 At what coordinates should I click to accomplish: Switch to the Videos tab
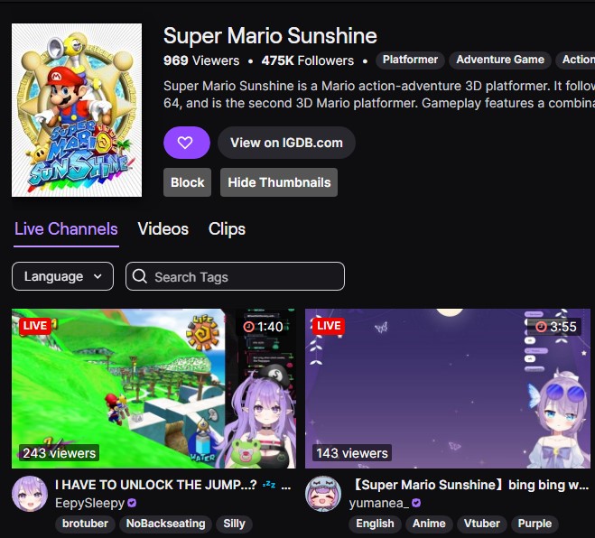(163, 229)
